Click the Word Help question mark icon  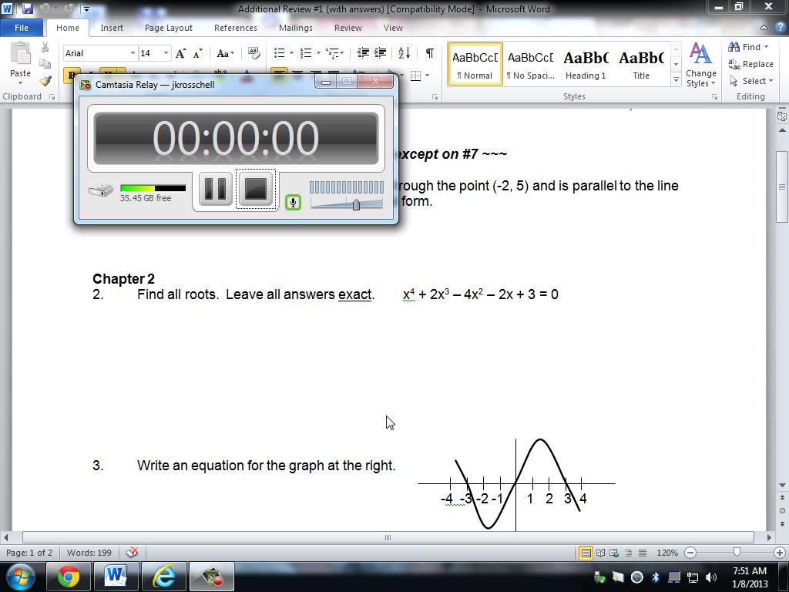pos(781,28)
